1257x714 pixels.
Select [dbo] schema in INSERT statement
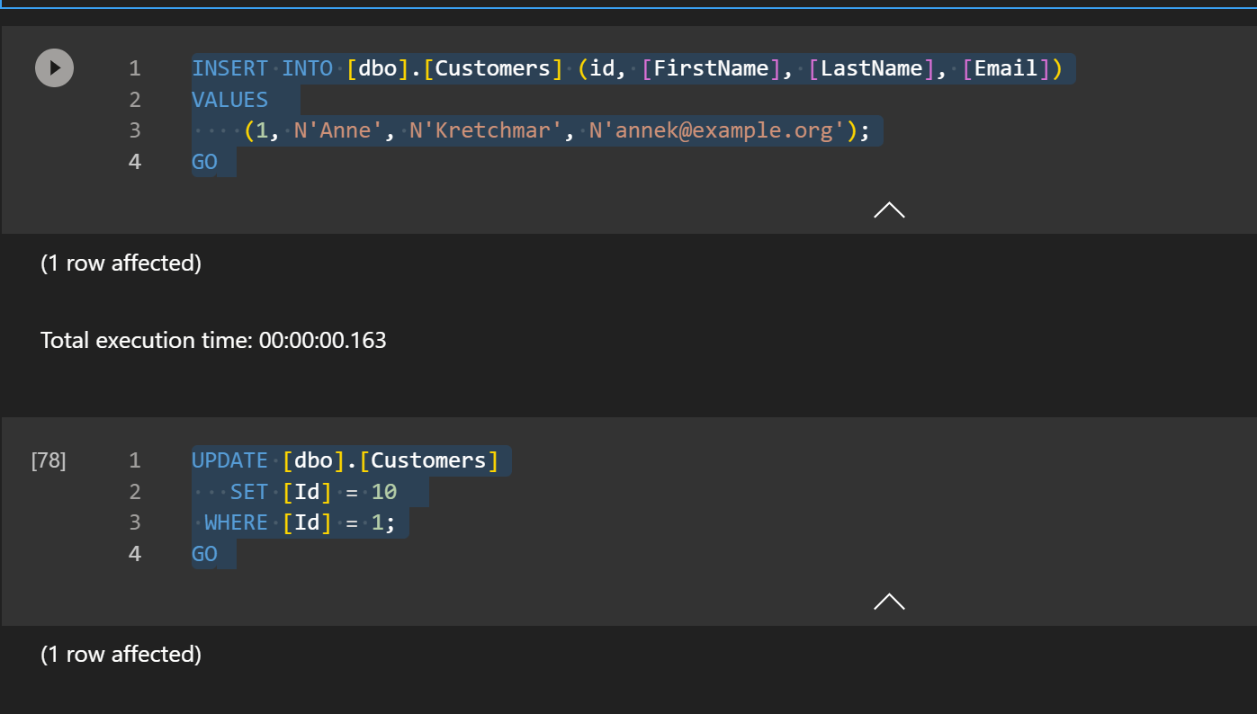[378, 68]
